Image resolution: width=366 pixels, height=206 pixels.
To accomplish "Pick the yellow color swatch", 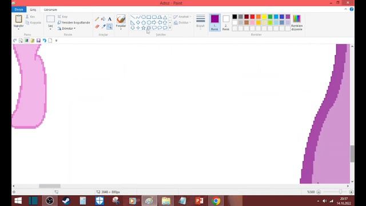I will coord(264,17).
